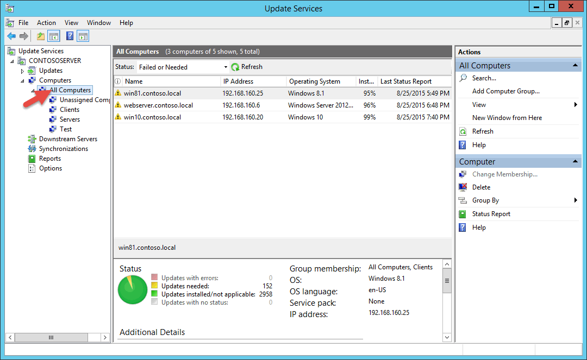
Task: Open the Window menu
Action: click(x=99, y=23)
